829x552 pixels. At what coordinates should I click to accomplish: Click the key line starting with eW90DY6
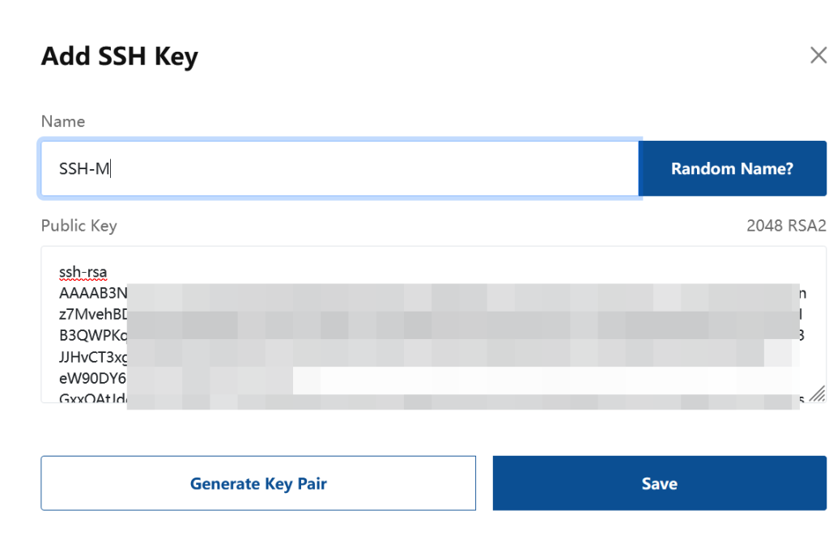91,377
